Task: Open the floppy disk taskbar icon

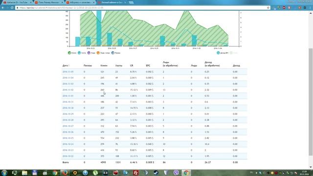Action: coord(35,173)
